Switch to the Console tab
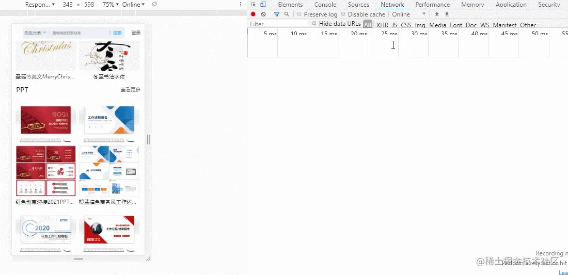Image resolution: width=568 pixels, height=275 pixels. pyautogui.click(x=325, y=4)
